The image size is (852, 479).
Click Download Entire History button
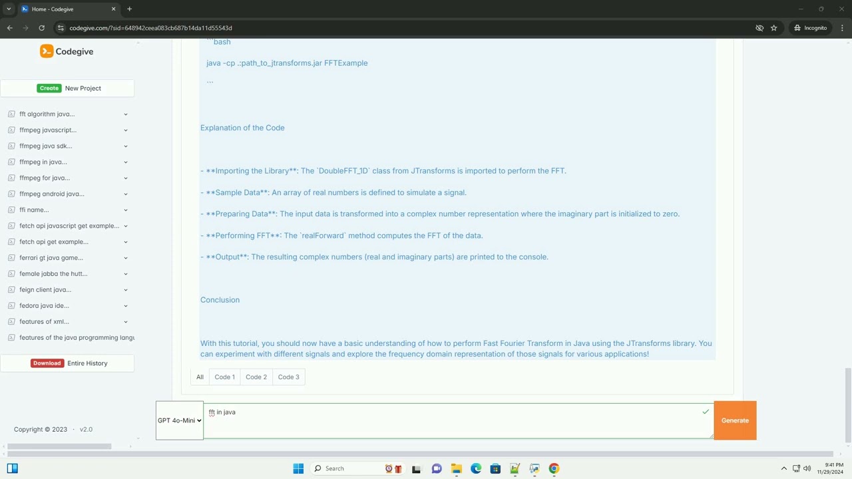67,363
